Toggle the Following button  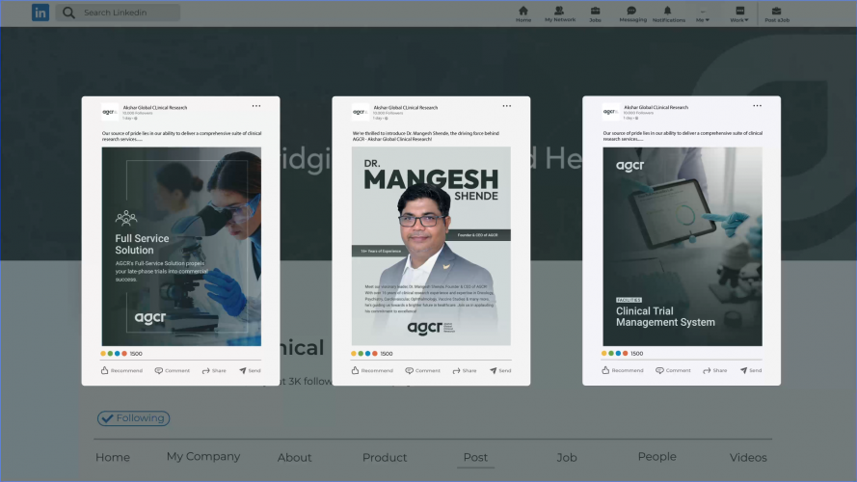coord(133,418)
